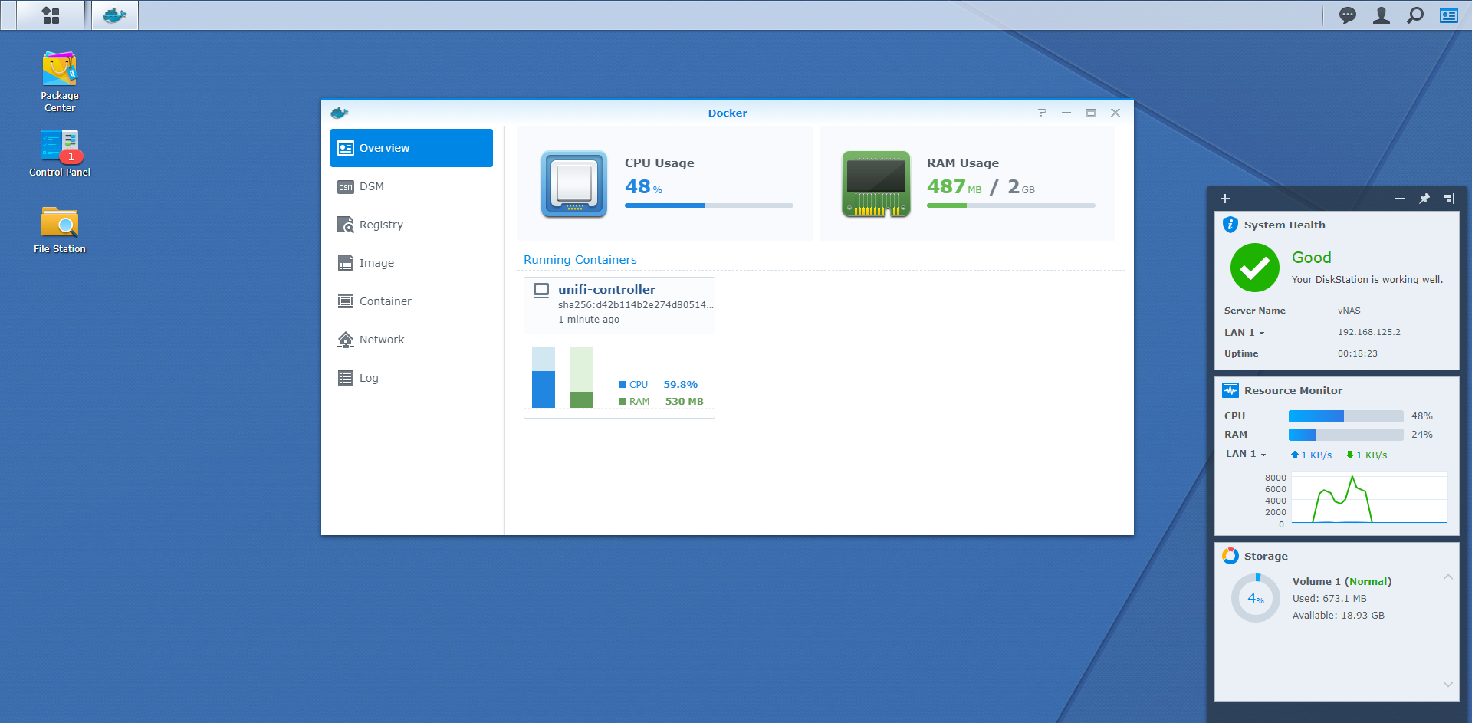Switch to the DSM section in Docker
This screenshot has height=723, width=1472.
click(x=412, y=186)
